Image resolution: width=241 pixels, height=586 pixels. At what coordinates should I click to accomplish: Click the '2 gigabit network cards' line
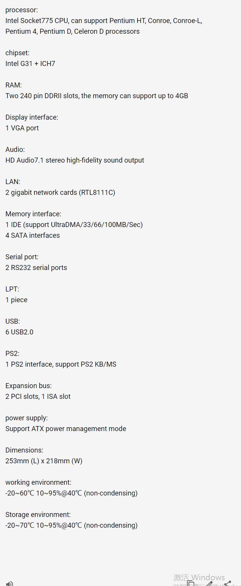pyautogui.click(x=60, y=193)
